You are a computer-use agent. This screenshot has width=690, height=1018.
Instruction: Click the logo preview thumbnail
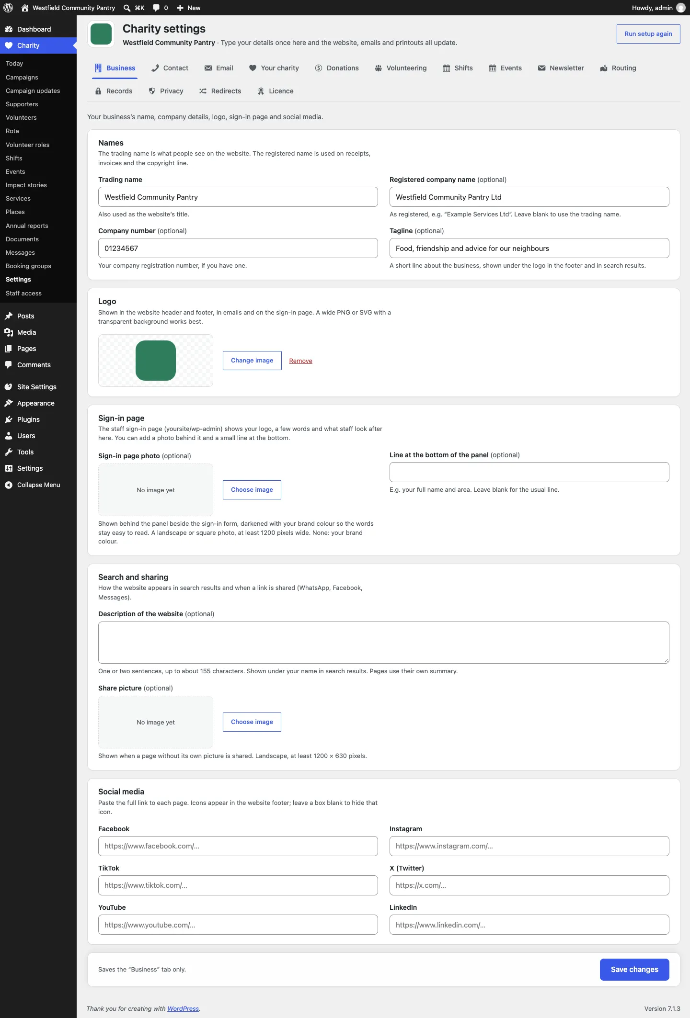click(156, 361)
